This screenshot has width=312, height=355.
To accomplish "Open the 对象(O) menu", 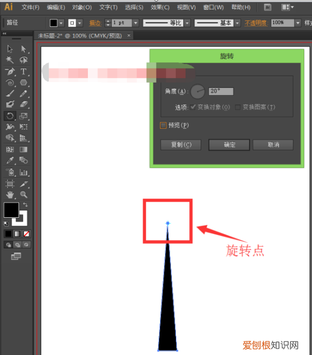I will pos(82,7).
